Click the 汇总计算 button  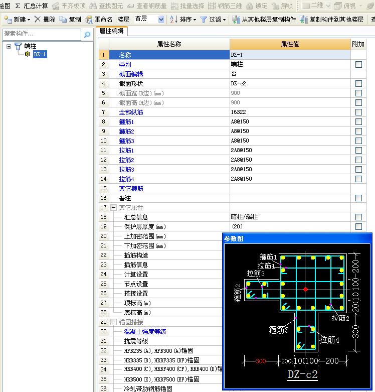click(32, 6)
